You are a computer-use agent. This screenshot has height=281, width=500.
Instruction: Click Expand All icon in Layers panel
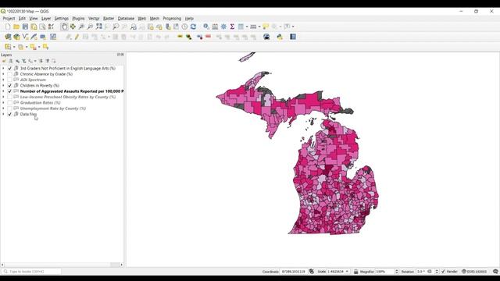coord(41,61)
